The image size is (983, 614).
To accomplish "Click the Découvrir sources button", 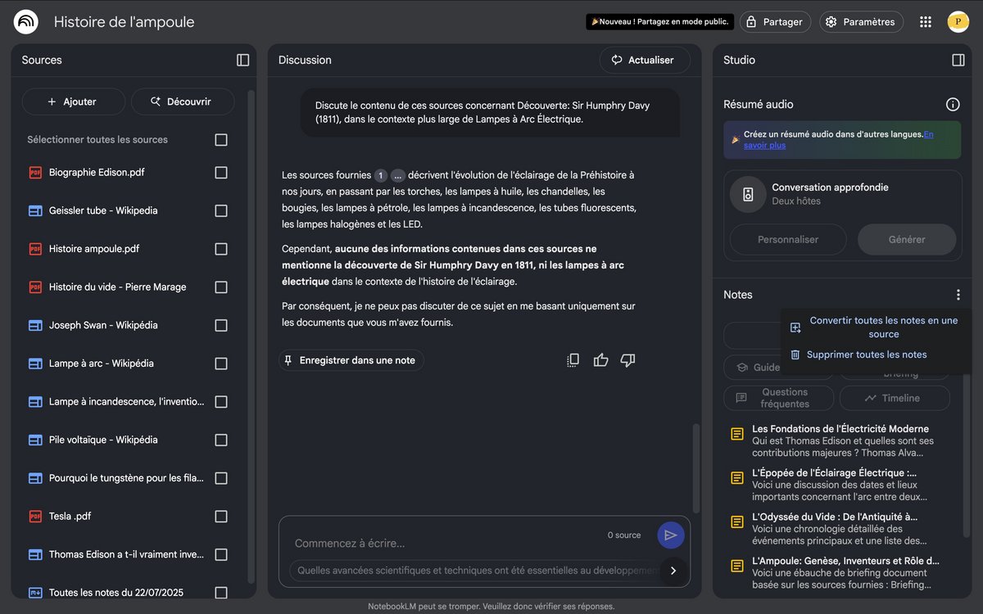I will [x=183, y=102].
